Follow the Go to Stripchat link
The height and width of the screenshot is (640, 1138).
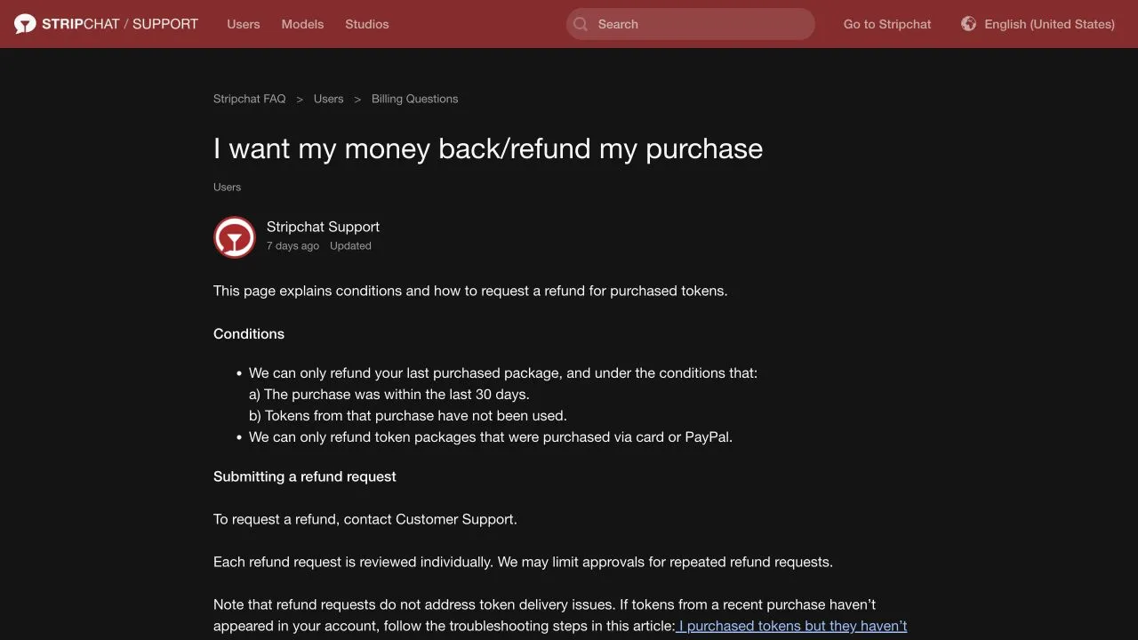coord(887,24)
